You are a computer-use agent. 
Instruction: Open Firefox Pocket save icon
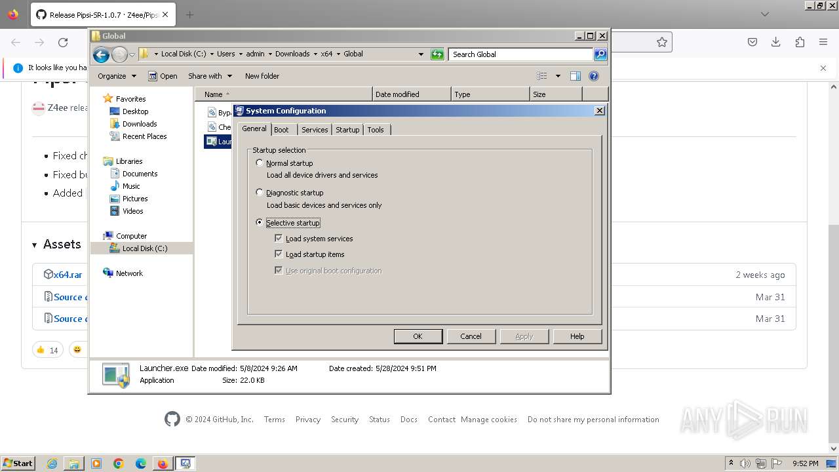(752, 43)
